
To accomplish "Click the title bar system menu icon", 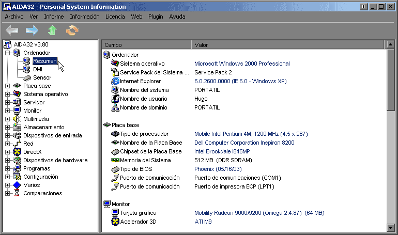I will coord(7,7).
